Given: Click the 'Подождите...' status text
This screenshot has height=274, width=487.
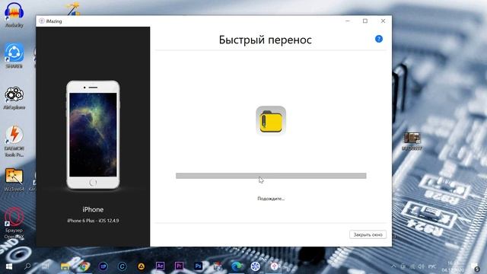Looking at the screenshot, I should point(271,199).
